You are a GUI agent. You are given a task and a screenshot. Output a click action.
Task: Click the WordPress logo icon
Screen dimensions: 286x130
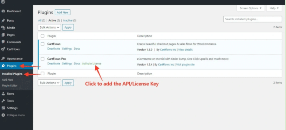[3, 2]
